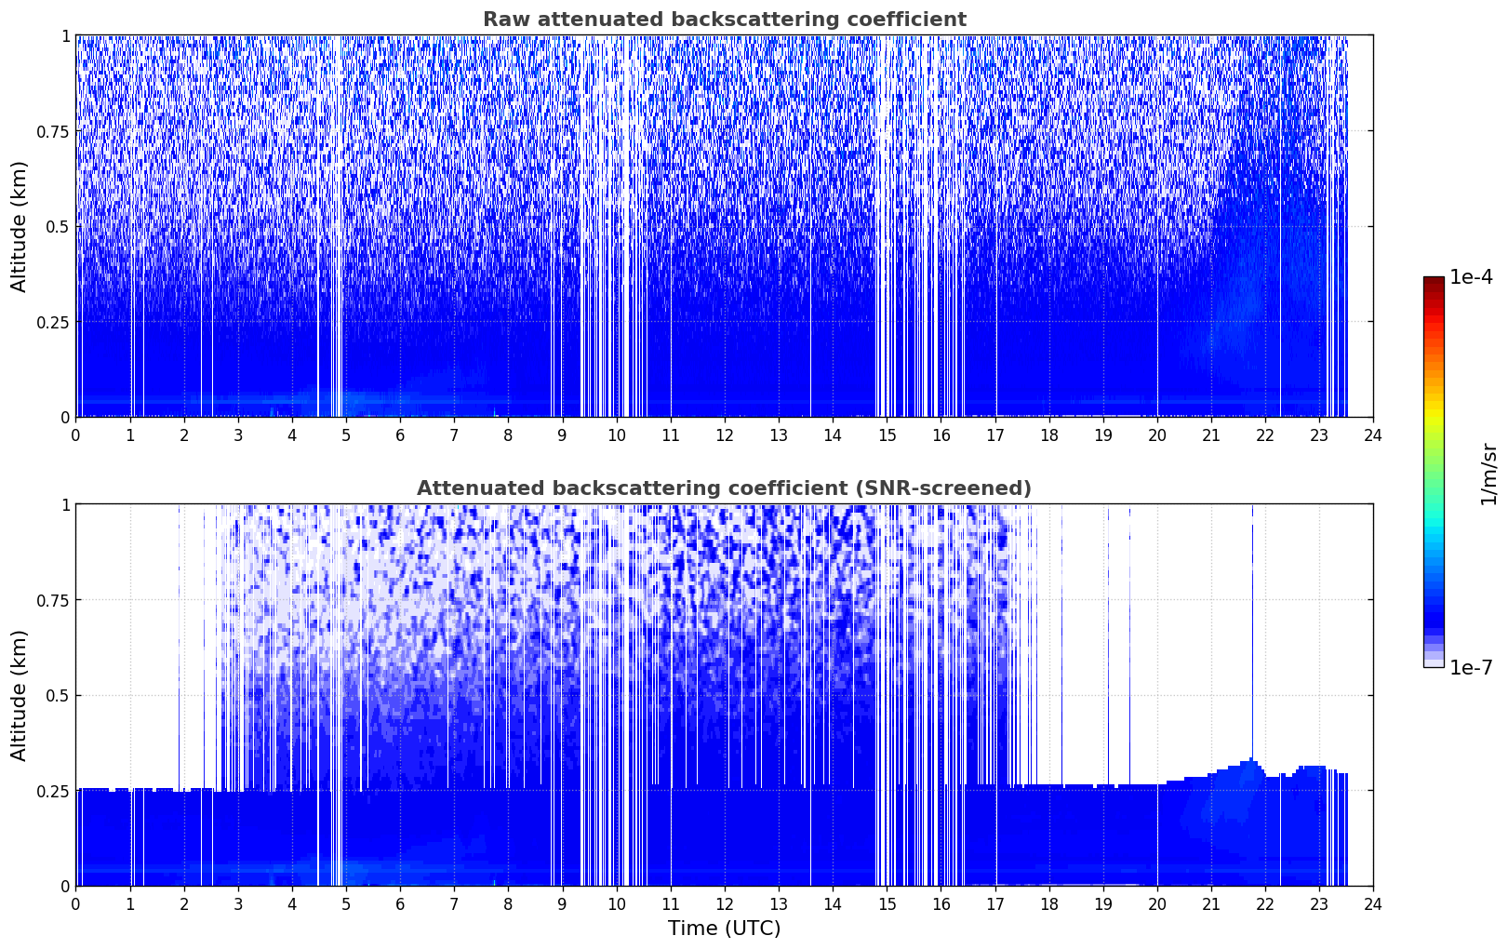This screenshot has height=949, width=1508.
Task: Click the "Attenuated backscattering coefficient (SNR-screened)" title
Action: tap(724, 488)
